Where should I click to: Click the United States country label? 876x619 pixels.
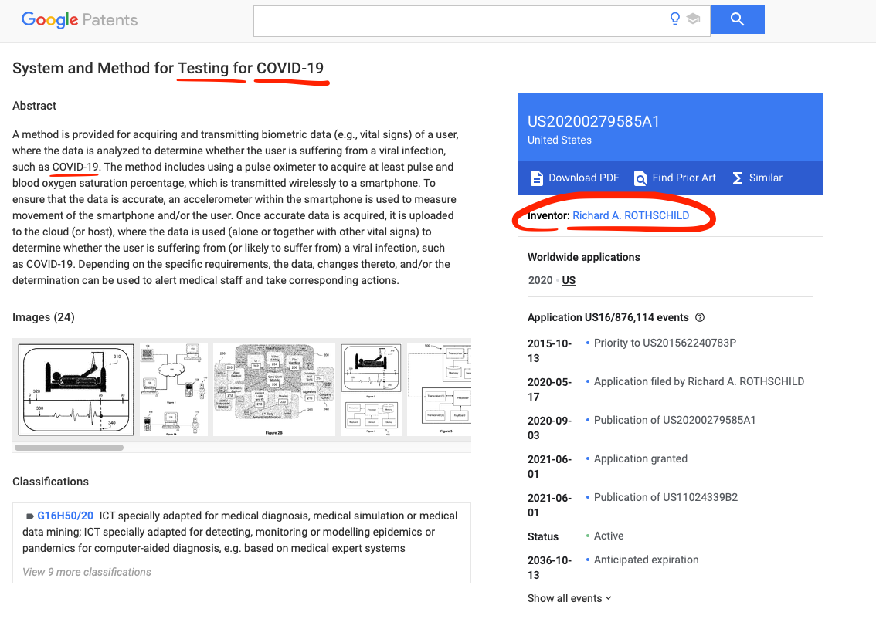[x=559, y=140]
